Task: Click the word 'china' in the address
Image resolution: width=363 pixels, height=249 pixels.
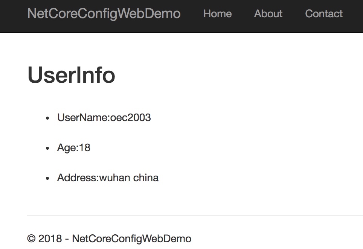Action: point(146,178)
